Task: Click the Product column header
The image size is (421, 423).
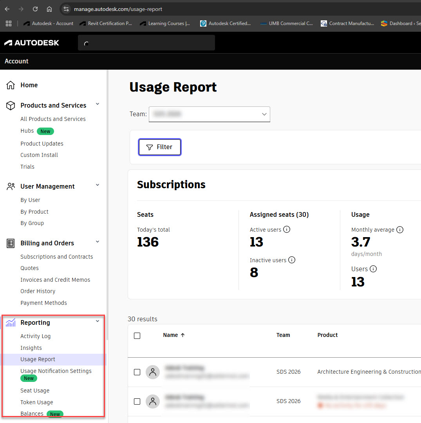Action: 327,335
